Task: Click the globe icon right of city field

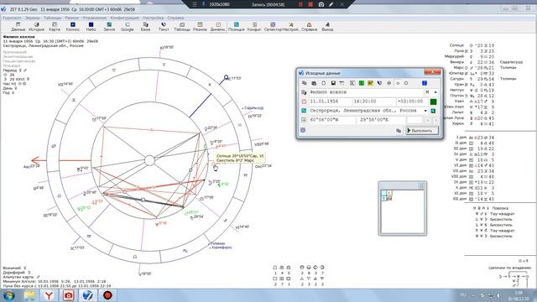Action: click(433, 111)
